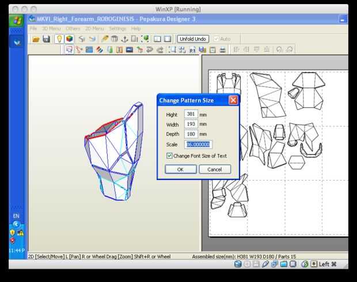The height and width of the screenshot is (282, 357).
Task: Click the orange framed edge color icon
Action: point(119,50)
